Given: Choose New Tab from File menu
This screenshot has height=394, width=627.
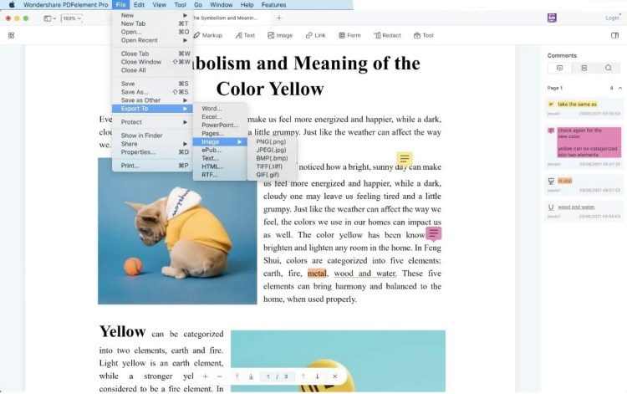Looking at the screenshot, I should pyautogui.click(x=152, y=23).
